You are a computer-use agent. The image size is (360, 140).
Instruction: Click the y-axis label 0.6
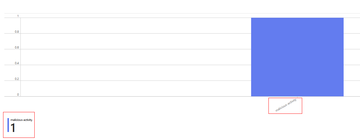click(17, 47)
